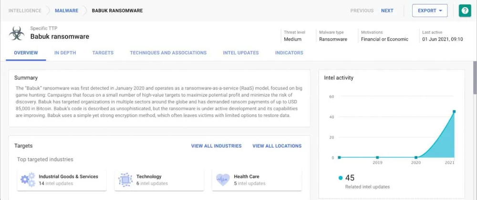Open the Health Care industry card

point(257,180)
